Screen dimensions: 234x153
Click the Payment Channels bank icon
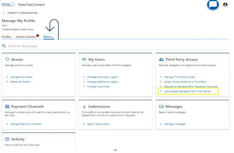[7, 106]
